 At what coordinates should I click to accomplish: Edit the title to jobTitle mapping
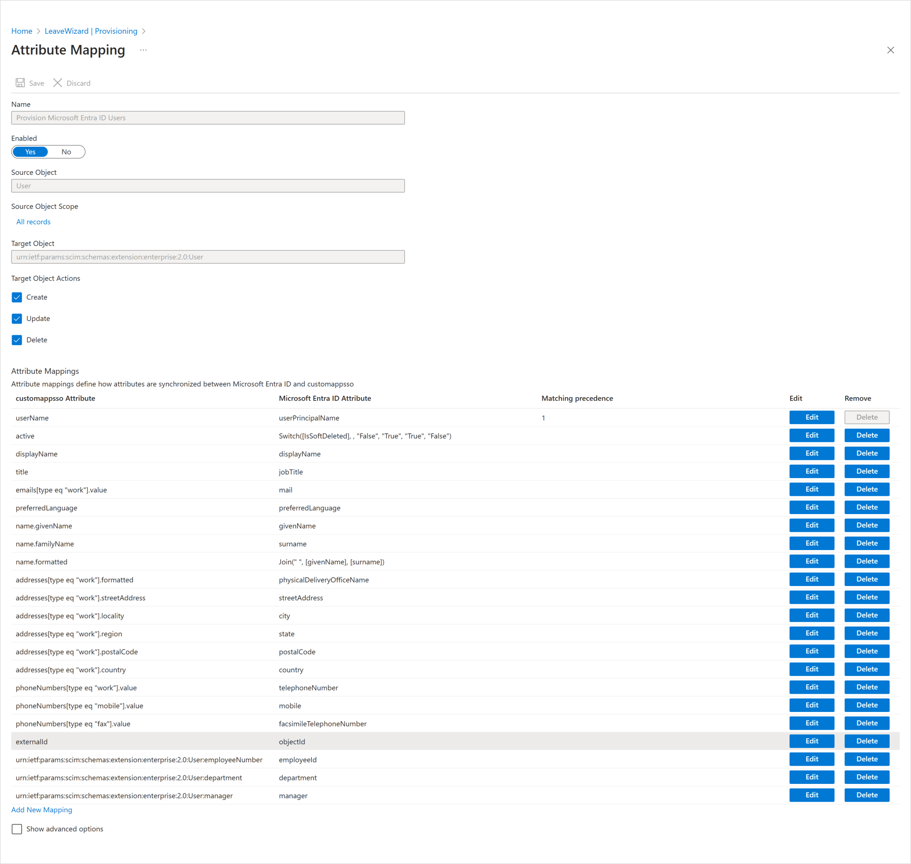coord(811,471)
